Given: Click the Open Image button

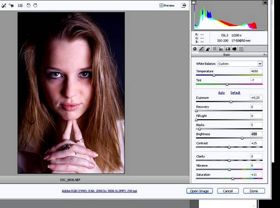Looking at the screenshot, I should point(200,191).
